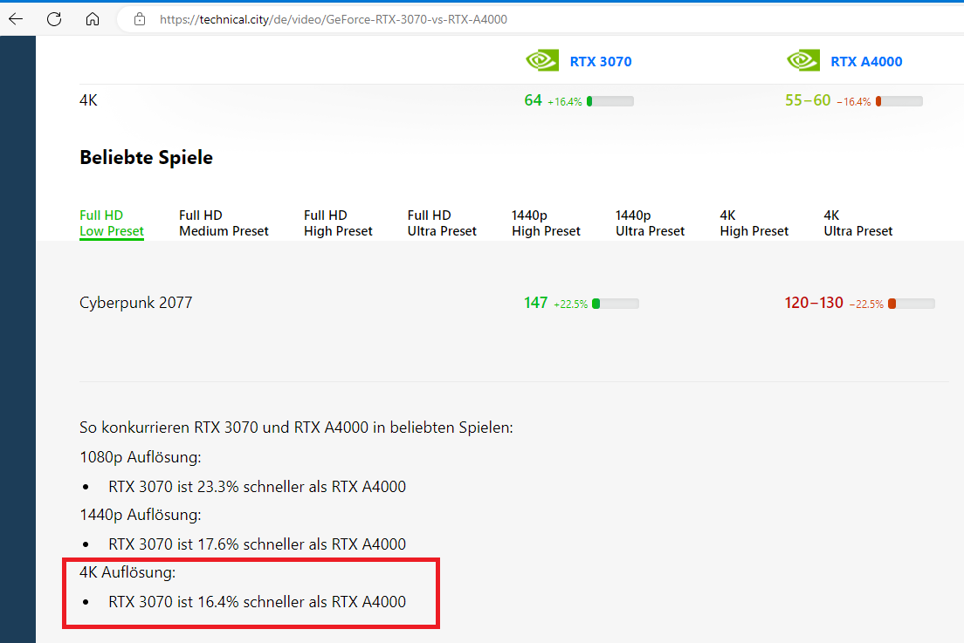
Task: Open the browser home page icon
Action: pyautogui.click(x=93, y=19)
